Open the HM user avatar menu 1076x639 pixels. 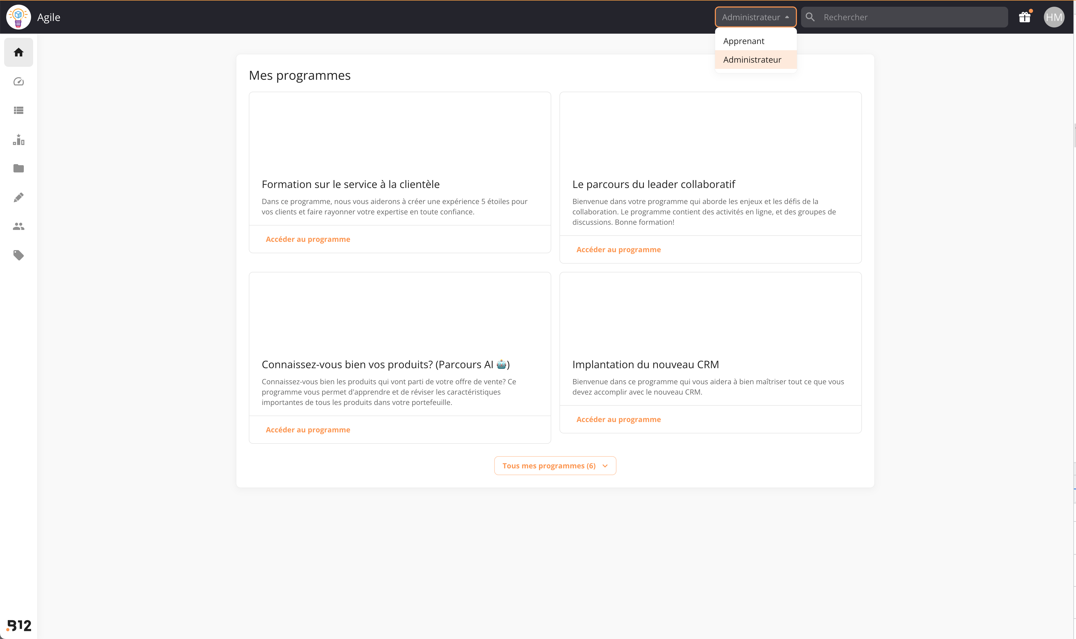click(x=1054, y=17)
